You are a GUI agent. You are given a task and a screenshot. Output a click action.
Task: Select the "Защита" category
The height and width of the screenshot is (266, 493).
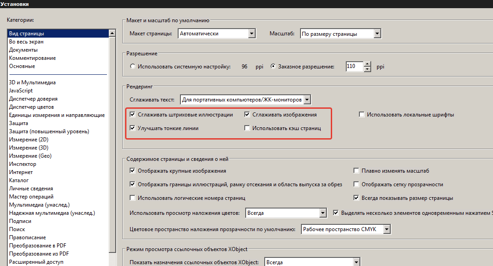pyautogui.click(x=19, y=123)
